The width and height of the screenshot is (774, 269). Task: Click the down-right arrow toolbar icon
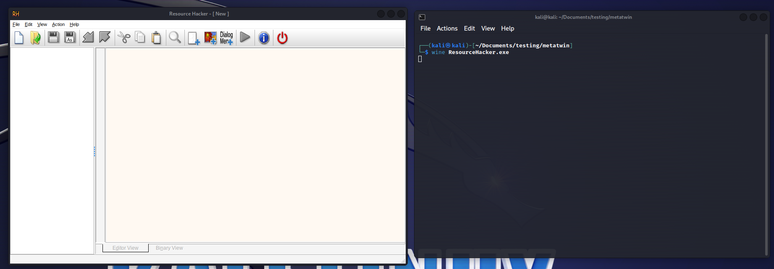[x=105, y=38]
